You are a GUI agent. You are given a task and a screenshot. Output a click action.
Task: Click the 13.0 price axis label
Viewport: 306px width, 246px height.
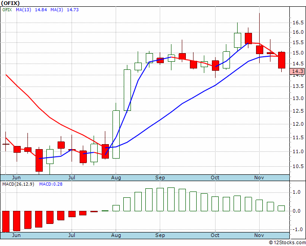coord(298,98)
